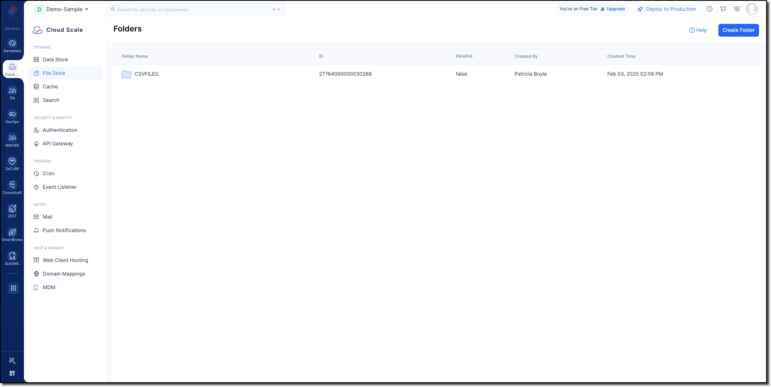Image resolution: width=771 pixels, height=387 pixels.
Task: Click folder ID 27764000000030268
Action: pos(345,74)
